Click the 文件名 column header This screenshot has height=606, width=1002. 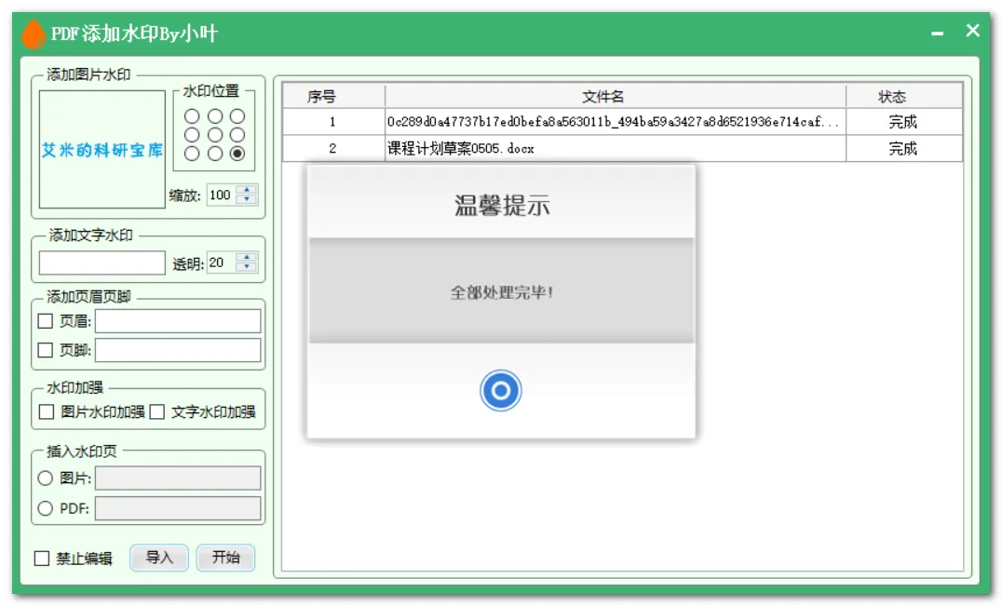616,96
